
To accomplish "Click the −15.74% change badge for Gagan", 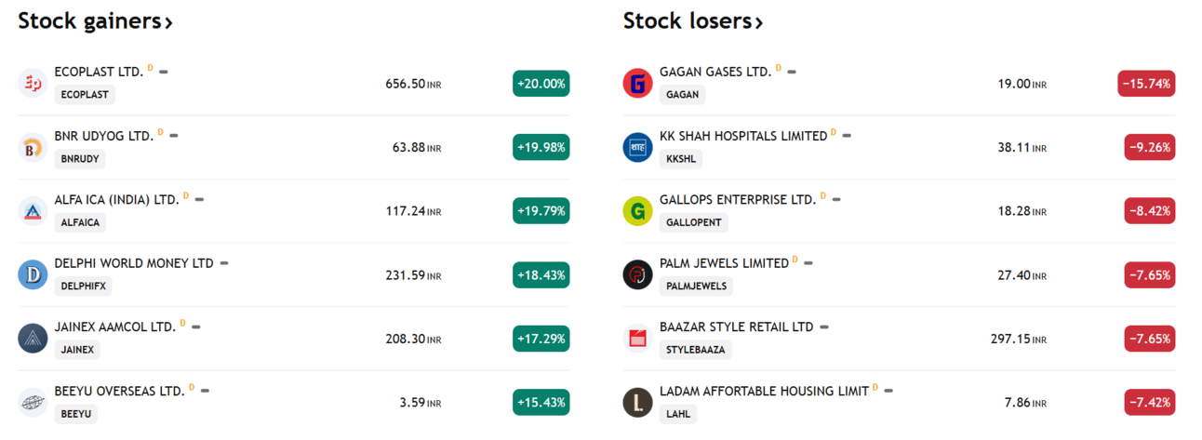I will coord(1146,84).
